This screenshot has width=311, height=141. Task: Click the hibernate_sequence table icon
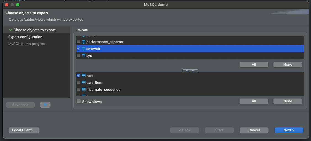pyautogui.click(x=84, y=89)
